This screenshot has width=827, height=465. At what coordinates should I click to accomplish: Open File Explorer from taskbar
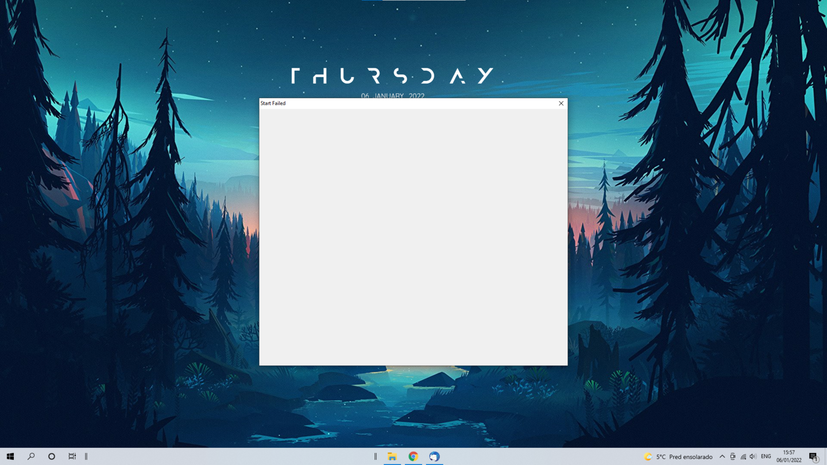click(x=392, y=456)
